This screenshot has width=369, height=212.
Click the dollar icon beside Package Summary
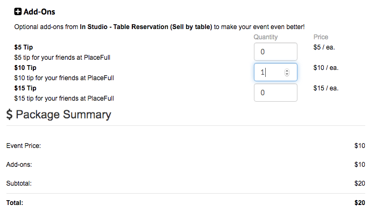coord(9,115)
